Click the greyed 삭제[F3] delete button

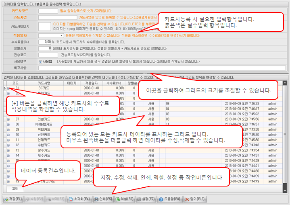pyautogui.click(x=56, y=199)
